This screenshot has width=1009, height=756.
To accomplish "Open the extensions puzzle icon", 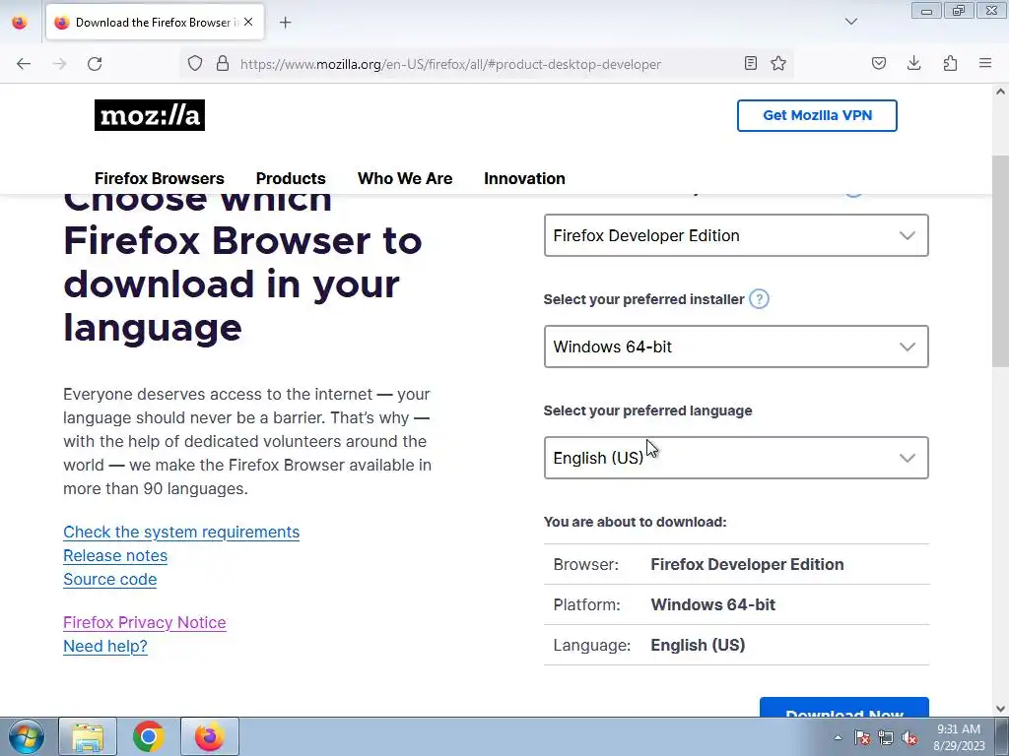I will 950,63.
